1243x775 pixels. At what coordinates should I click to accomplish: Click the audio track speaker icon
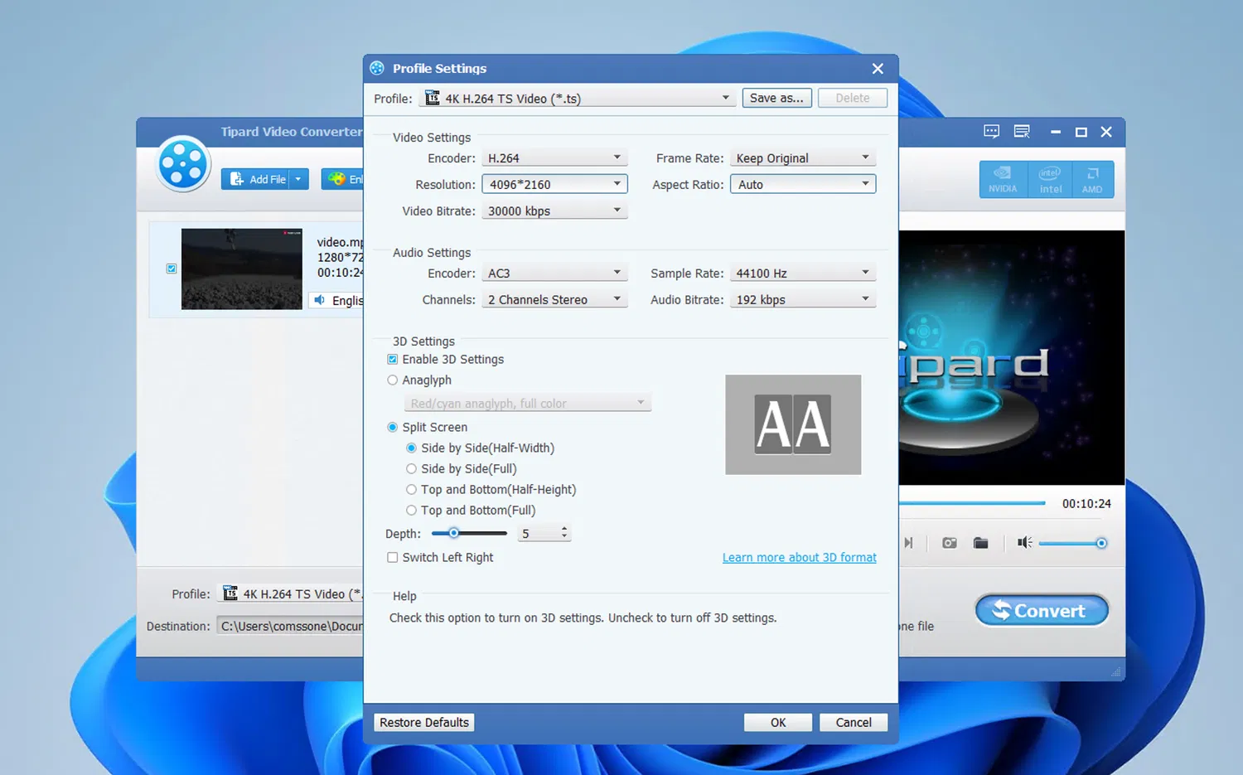pos(320,300)
